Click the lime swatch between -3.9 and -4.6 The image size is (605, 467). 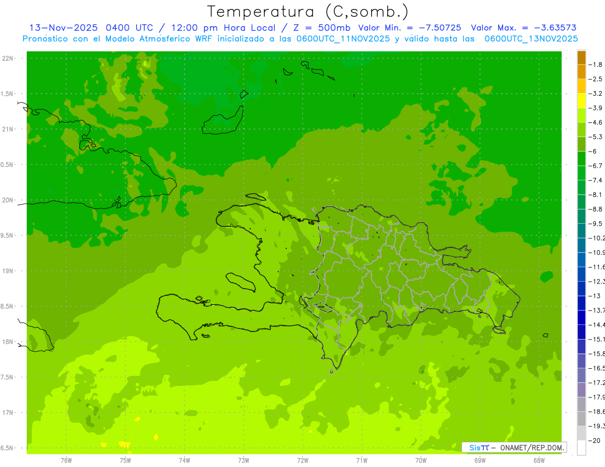(x=581, y=115)
